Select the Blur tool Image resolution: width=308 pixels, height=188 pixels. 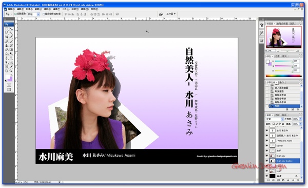click(7, 53)
